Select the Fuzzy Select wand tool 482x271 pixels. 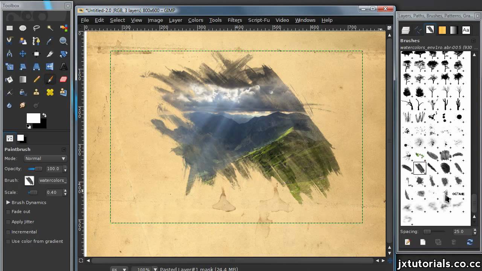(x=49, y=28)
